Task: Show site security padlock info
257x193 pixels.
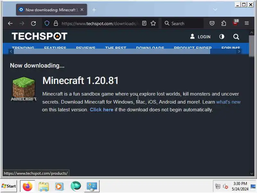Action: click(56, 23)
